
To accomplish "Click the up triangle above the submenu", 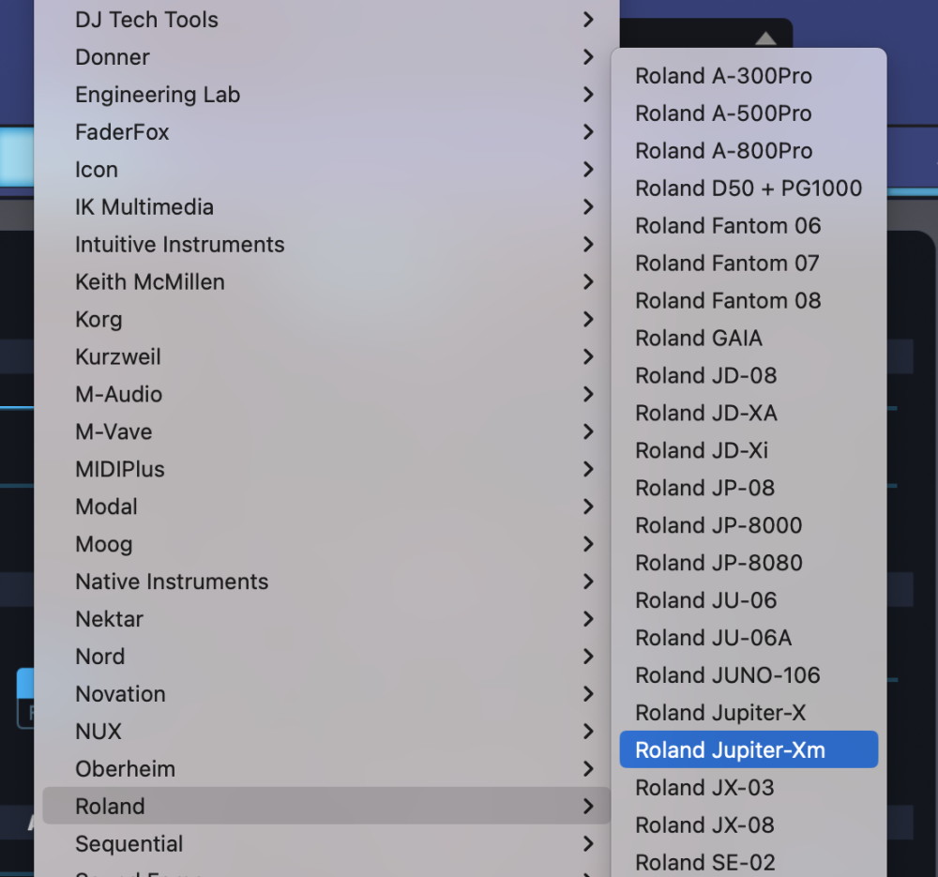I will 766,38.
